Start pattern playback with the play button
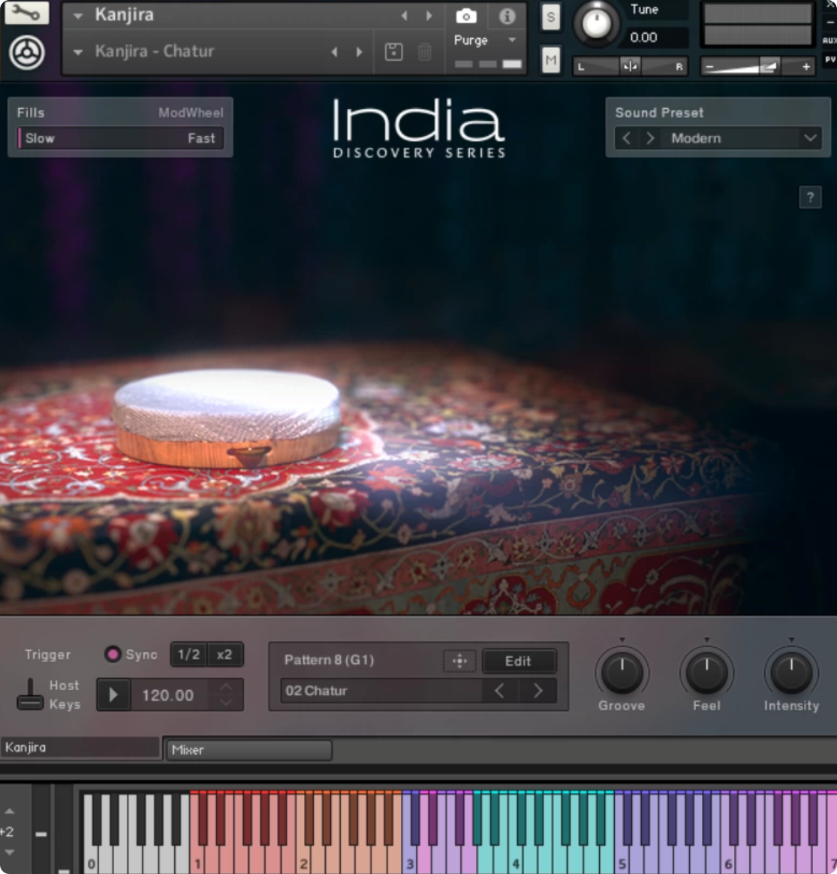The width and height of the screenshot is (837, 874). 113,695
